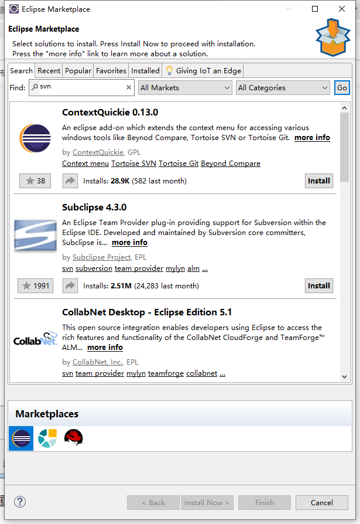Favorite Subclipse with the 1991 star button

point(35,285)
